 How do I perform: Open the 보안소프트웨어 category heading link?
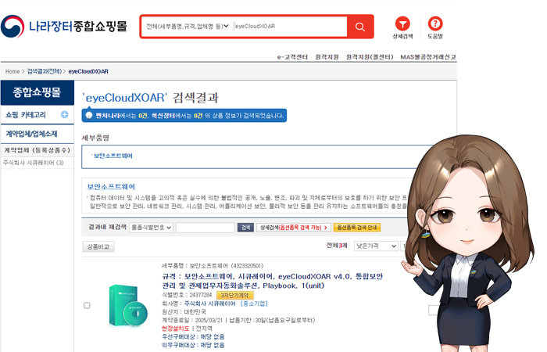111,187
